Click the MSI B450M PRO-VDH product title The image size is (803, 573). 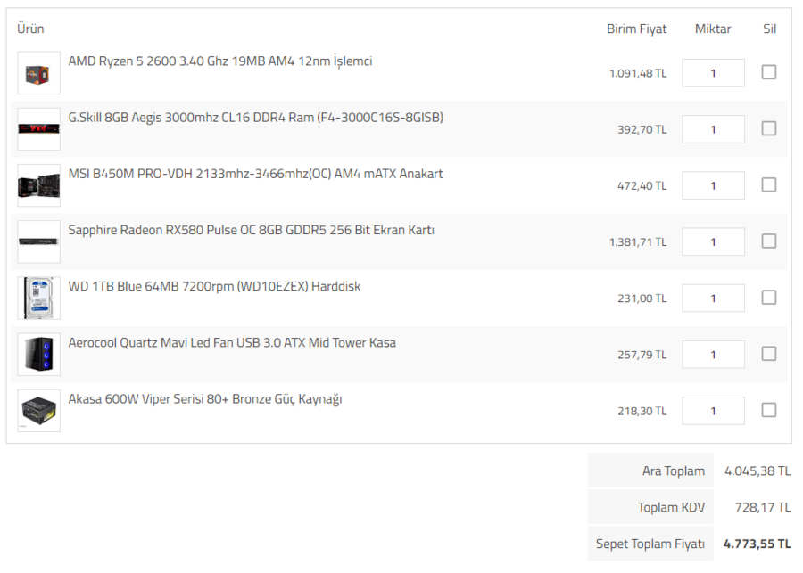pos(255,174)
